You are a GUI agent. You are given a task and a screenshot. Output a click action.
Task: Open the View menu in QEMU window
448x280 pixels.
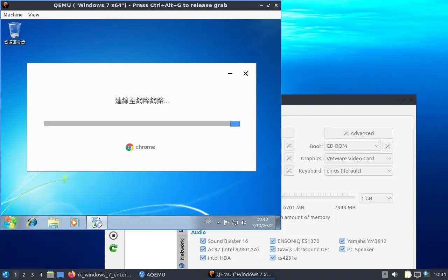[x=34, y=15]
